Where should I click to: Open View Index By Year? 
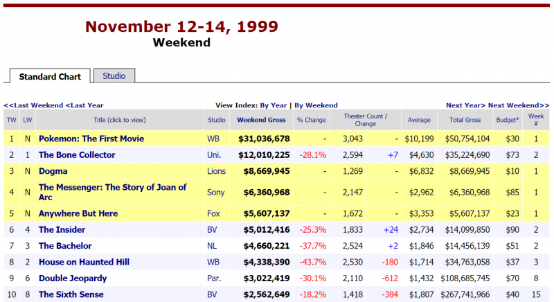pyautogui.click(x=273, y=105)
